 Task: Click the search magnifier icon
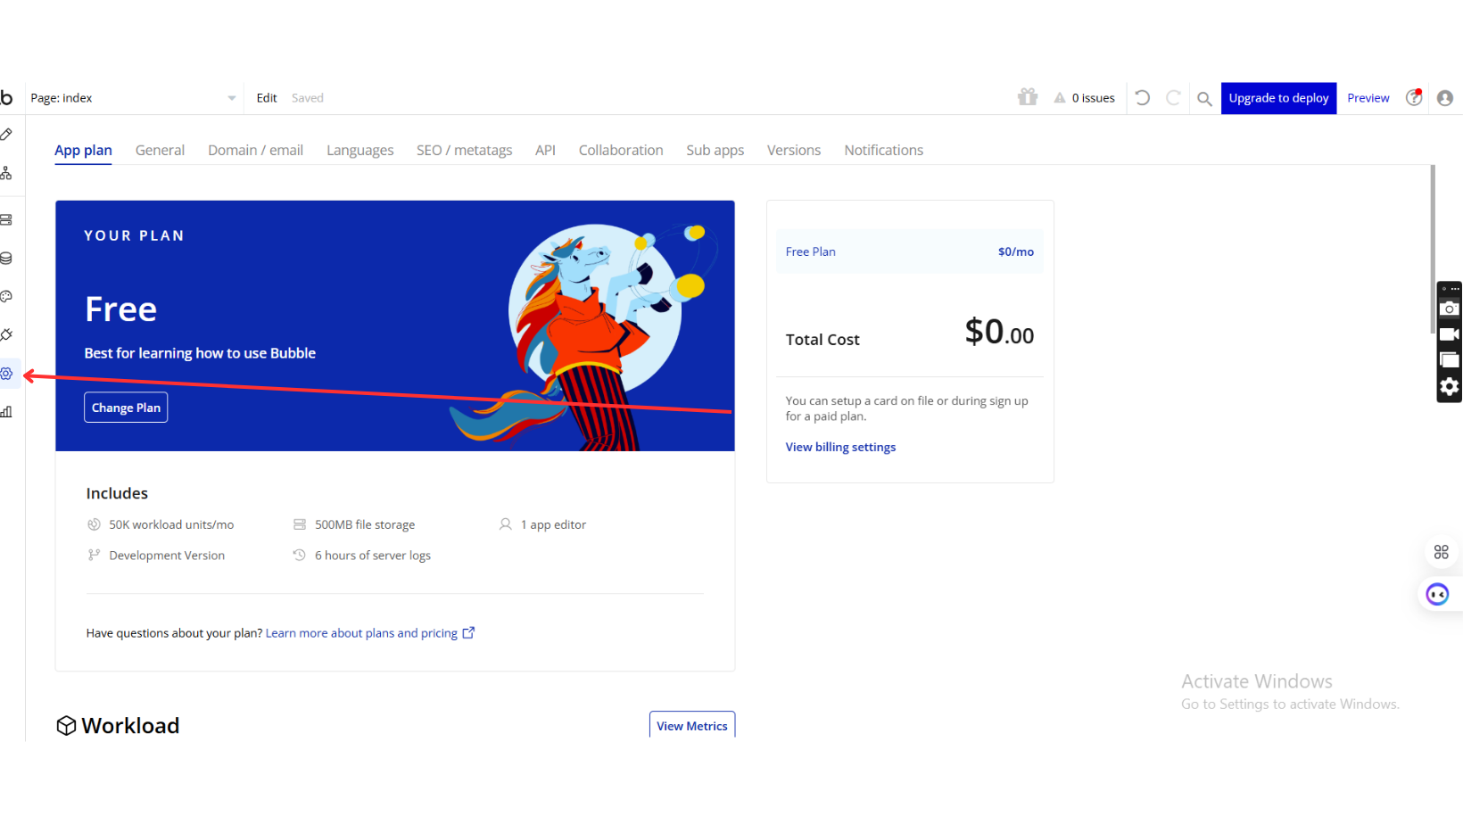[1204, 98]
